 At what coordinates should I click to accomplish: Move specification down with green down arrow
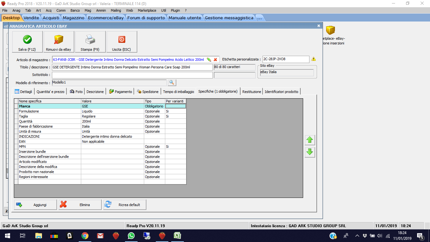click(x=310, y=152)
